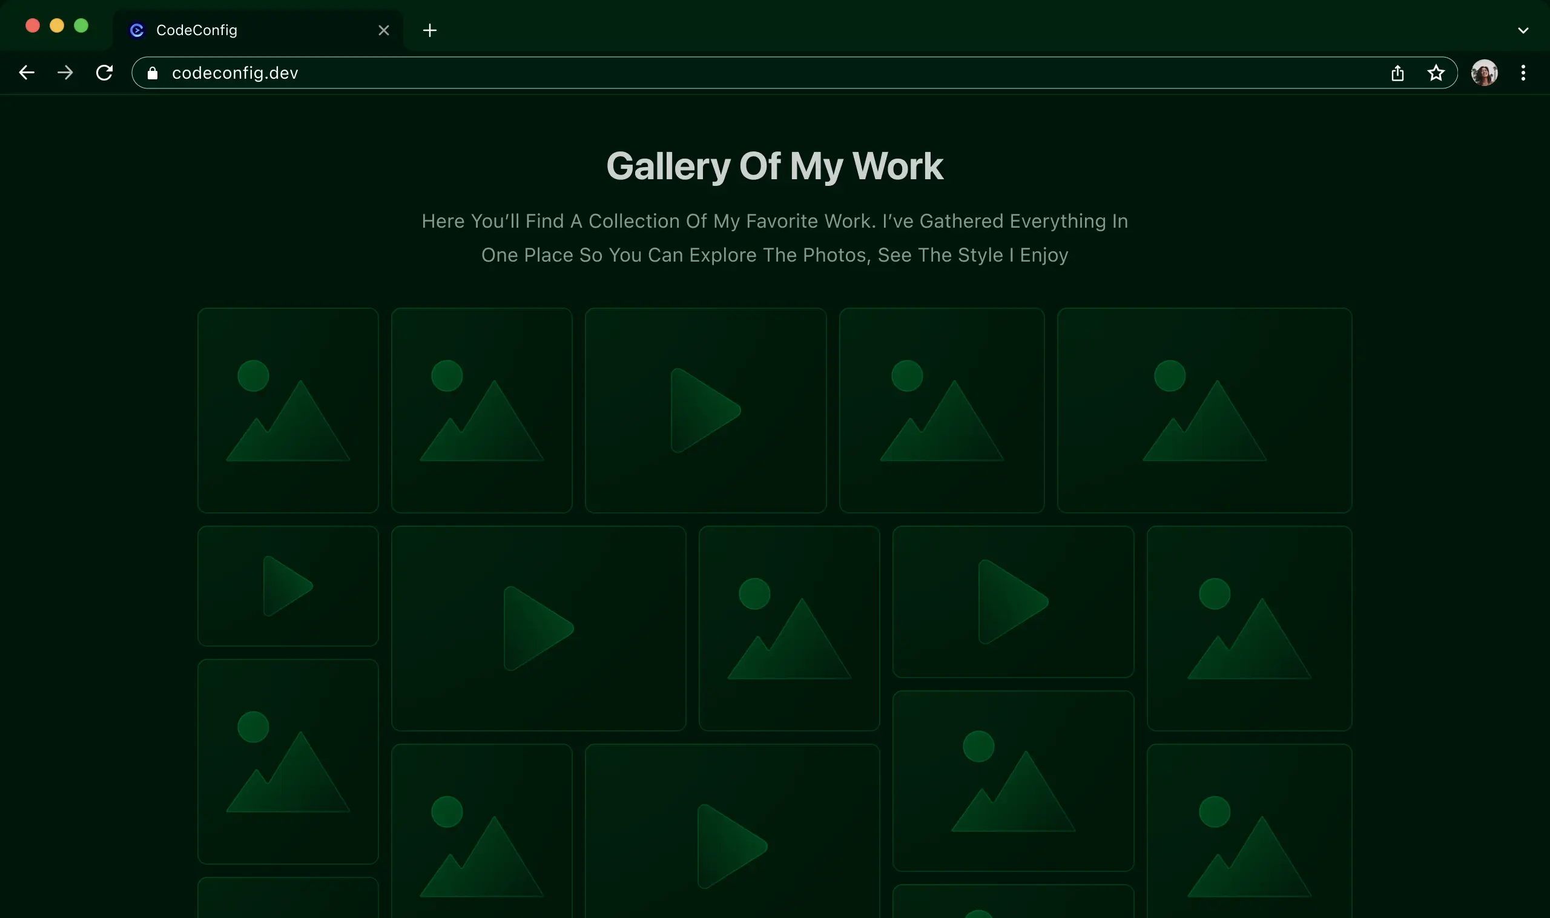
Task: Open a new tab with plus
Action: pyautogui.click(x=430, y=30)
